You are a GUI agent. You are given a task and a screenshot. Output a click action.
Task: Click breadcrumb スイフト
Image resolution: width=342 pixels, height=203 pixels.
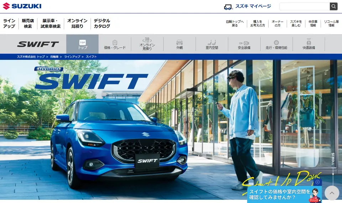pos(91,57)
